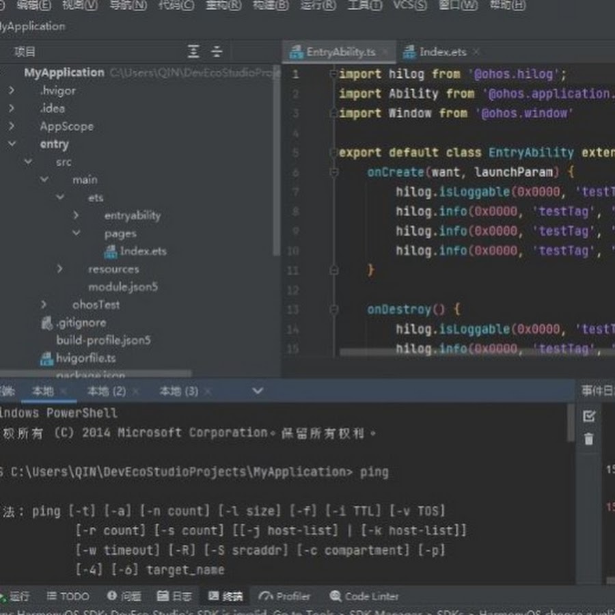Toggle fold marker at line 11 brace

tap(334, 270)
